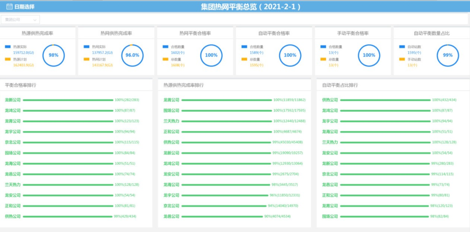Open 龙新公司 in the 平衡合格率 ranking
Image resolution: width=470 pixels, height=232 pixels.
coord(13,100)
